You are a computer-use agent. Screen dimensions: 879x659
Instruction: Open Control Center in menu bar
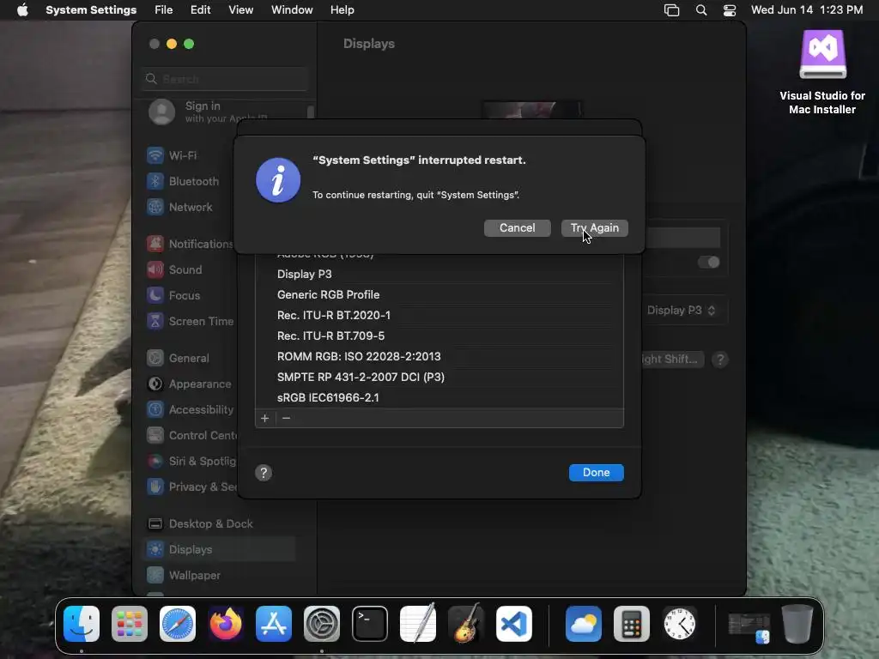730,10
